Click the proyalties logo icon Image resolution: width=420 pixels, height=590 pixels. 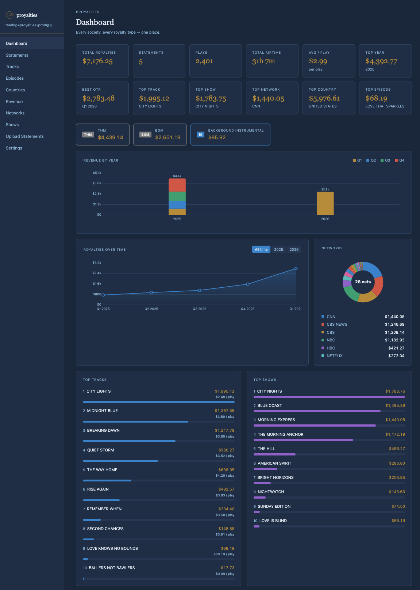[x=9, y=15]
